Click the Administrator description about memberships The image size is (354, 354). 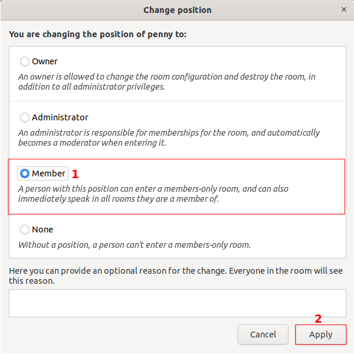point(169,137)
